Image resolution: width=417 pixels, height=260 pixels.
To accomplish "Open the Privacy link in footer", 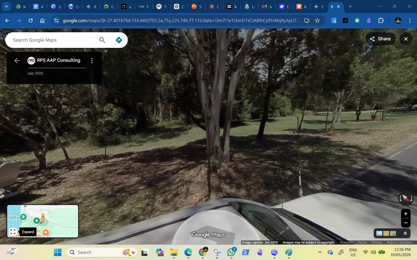I will point(377,242).
